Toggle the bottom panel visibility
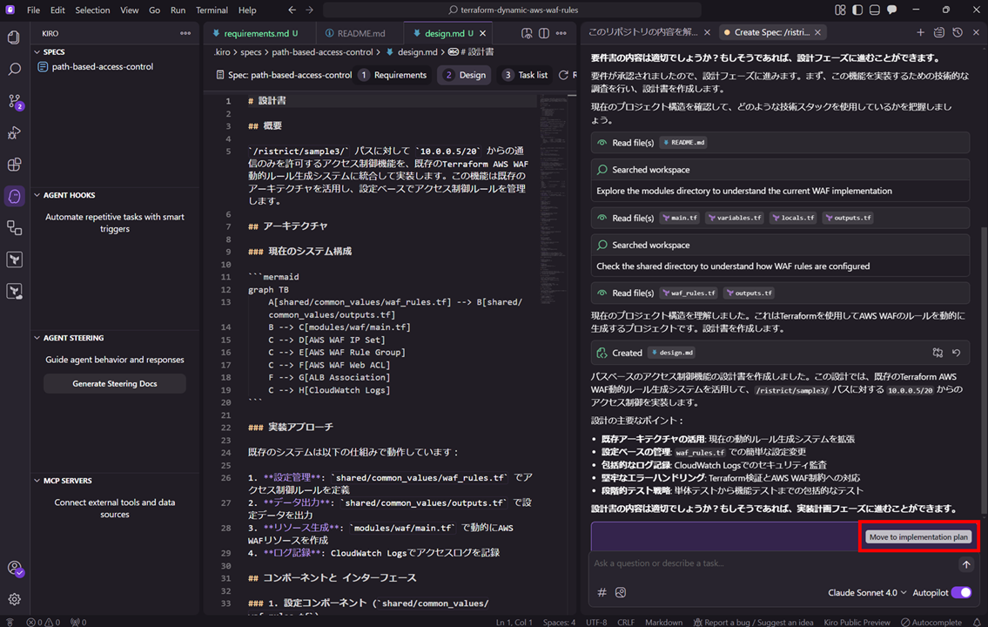This screenshot has height=627, width=988. click(x=875, y=10)
